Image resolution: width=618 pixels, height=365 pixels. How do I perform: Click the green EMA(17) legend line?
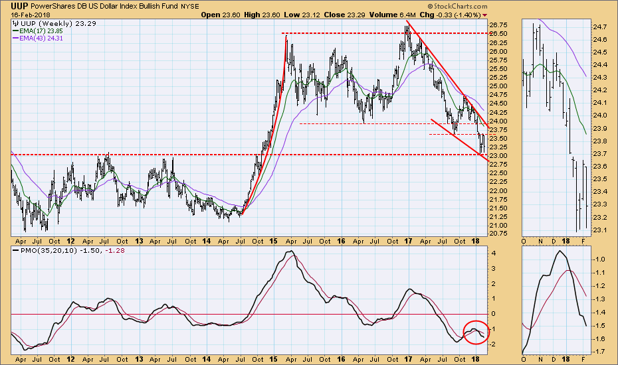point(16,31)
